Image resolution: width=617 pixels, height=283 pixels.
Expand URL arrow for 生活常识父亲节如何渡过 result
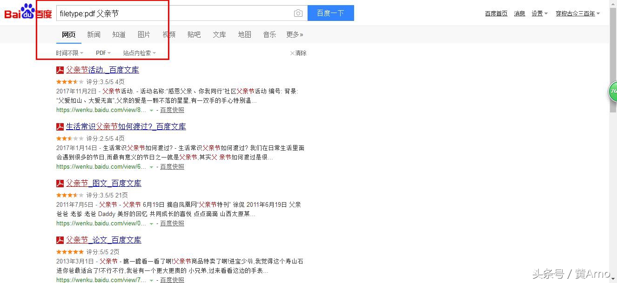[151, 167]
